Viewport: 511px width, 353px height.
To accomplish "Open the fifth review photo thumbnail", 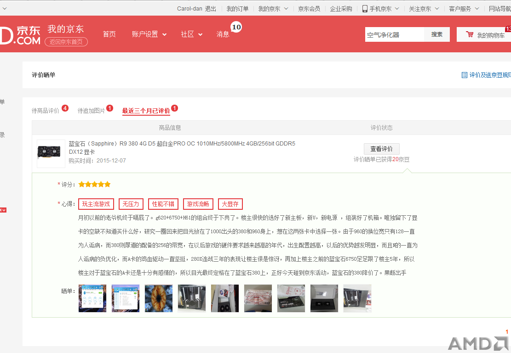I will (x=225, y=298).
